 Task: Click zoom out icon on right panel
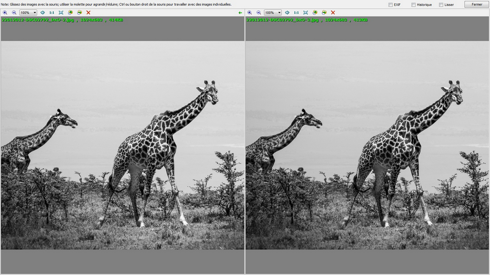[258, 12]
